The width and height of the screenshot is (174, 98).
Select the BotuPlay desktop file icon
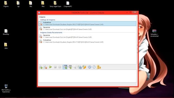coord(6,32)
